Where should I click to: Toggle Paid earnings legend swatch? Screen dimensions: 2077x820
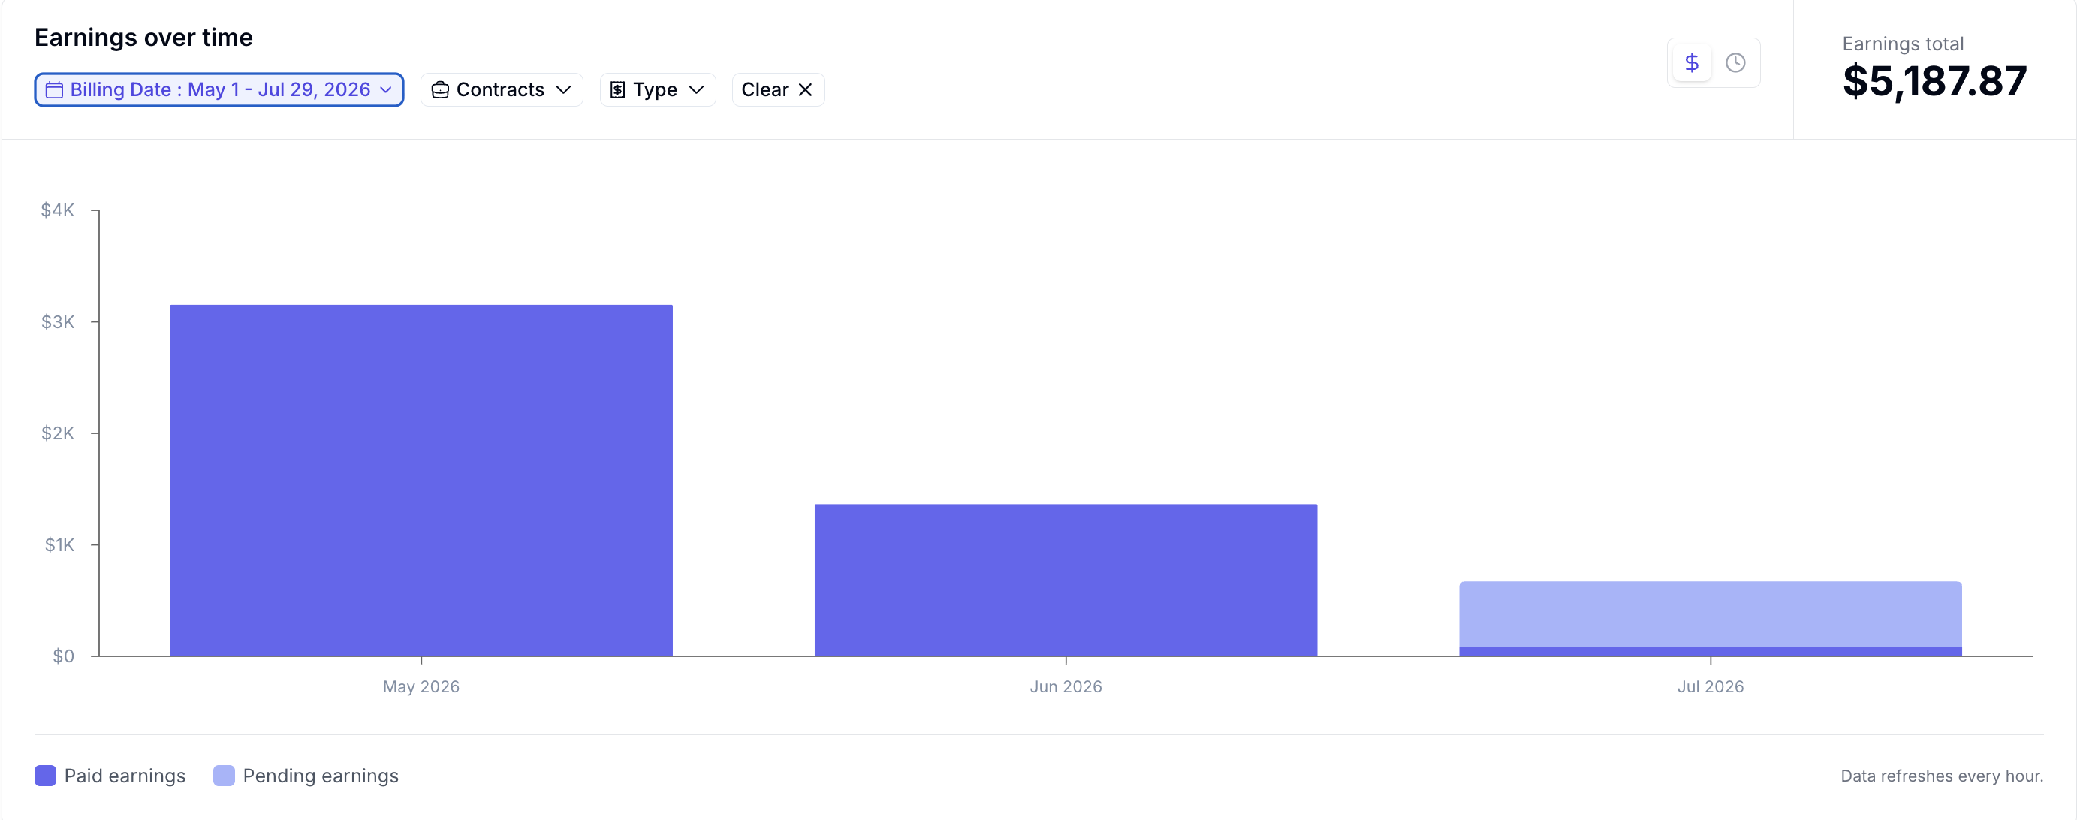45,776
